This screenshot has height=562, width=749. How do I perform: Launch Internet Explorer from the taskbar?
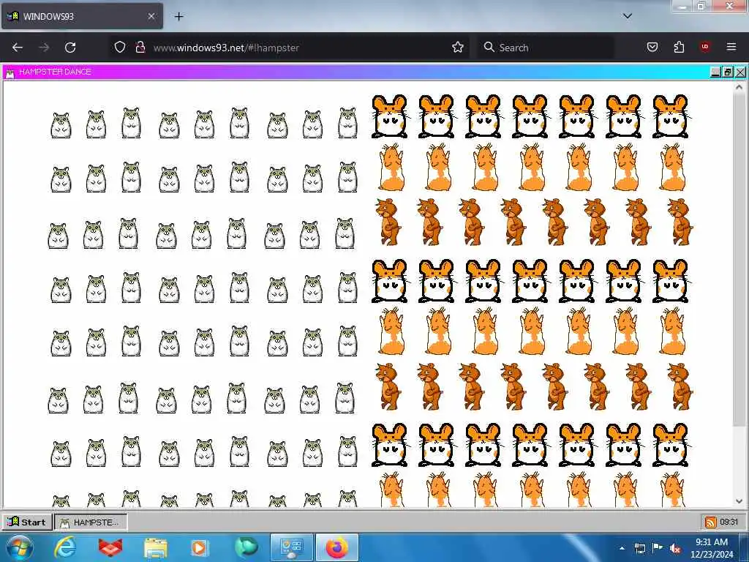(x=65, y=547)
